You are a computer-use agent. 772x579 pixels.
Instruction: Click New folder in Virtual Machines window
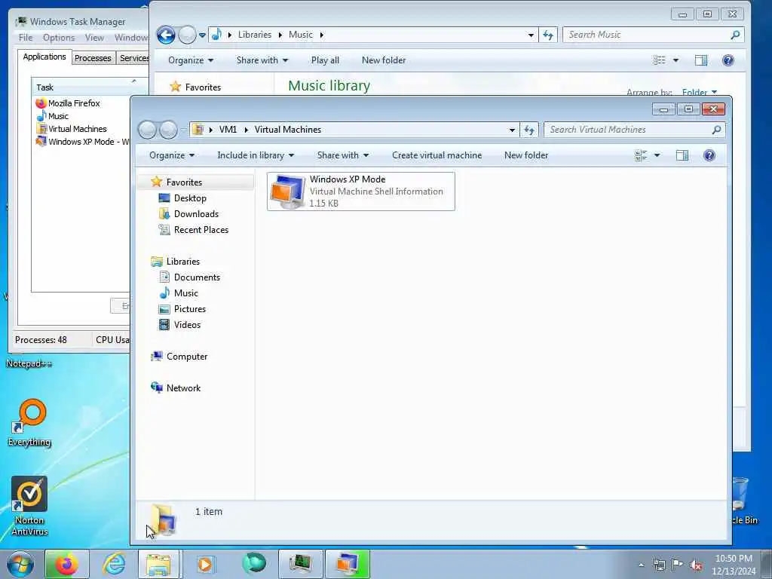click(x=525, y=155)
